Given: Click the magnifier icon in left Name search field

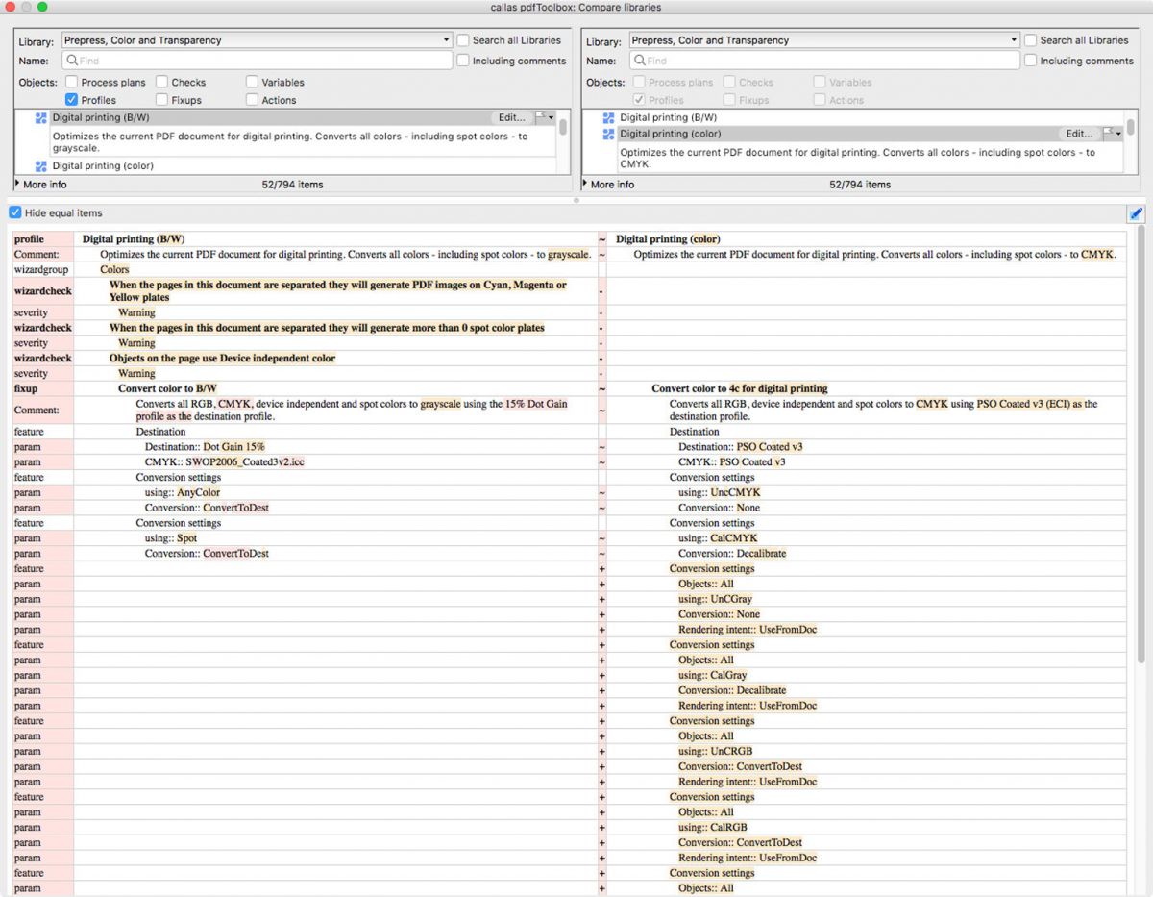Looking at the screenshot, I should point(72,61).
